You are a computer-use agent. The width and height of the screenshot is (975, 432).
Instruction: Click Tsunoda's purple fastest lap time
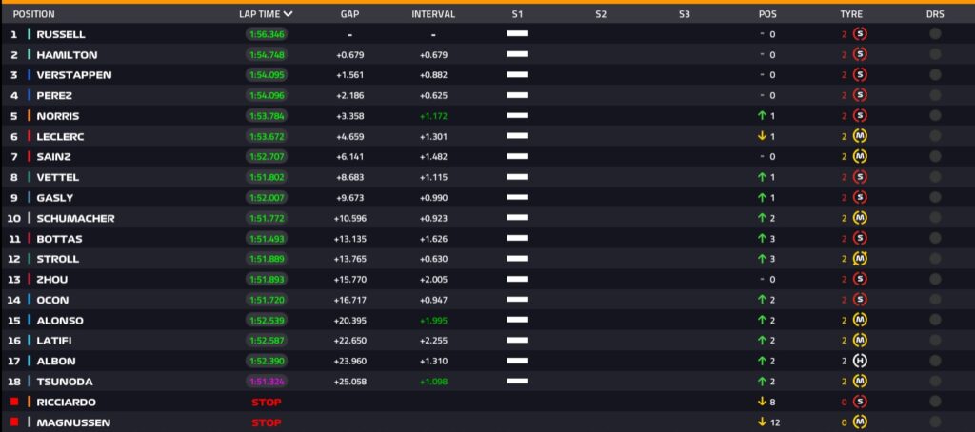click(x=267, y=382)
